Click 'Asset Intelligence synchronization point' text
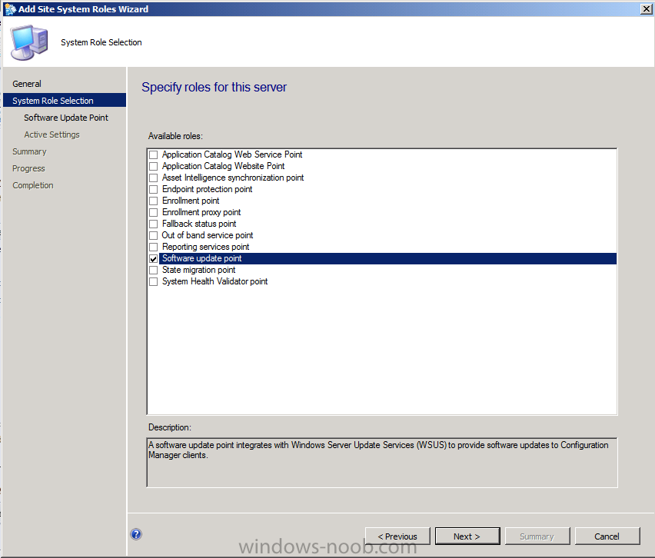 pyautogui.click(x=233, y=178)
